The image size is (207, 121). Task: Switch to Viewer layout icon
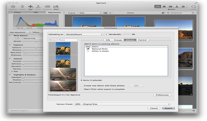pos(171,7)
